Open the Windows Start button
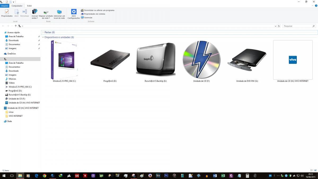Image resolution: width=318 pixels, height=179 pixels. click(x=4, y=176)
